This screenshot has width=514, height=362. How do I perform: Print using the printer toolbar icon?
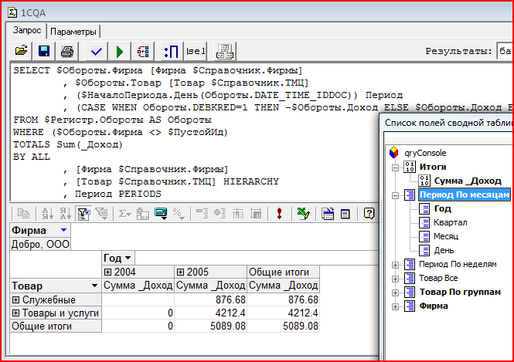[x=68, y=51]
